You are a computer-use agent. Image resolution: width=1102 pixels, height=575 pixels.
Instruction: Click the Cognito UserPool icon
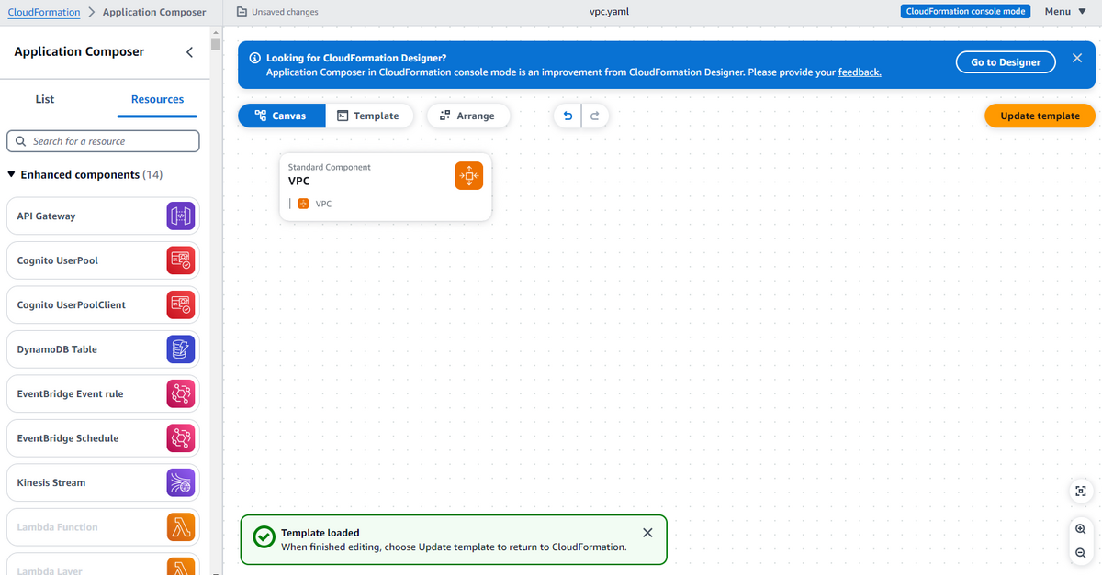(x=181, y=260)
